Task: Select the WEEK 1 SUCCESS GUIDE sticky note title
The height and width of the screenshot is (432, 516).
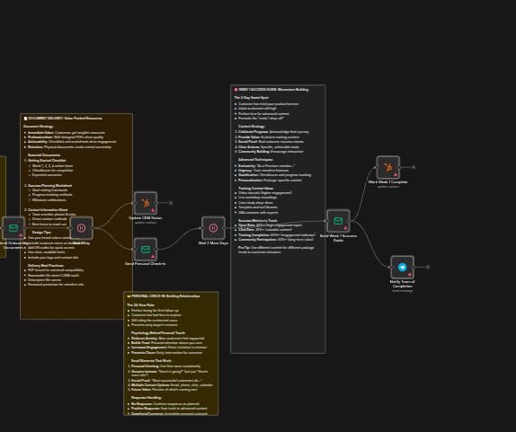Action: pyautogui.click(x=271, y=90)
